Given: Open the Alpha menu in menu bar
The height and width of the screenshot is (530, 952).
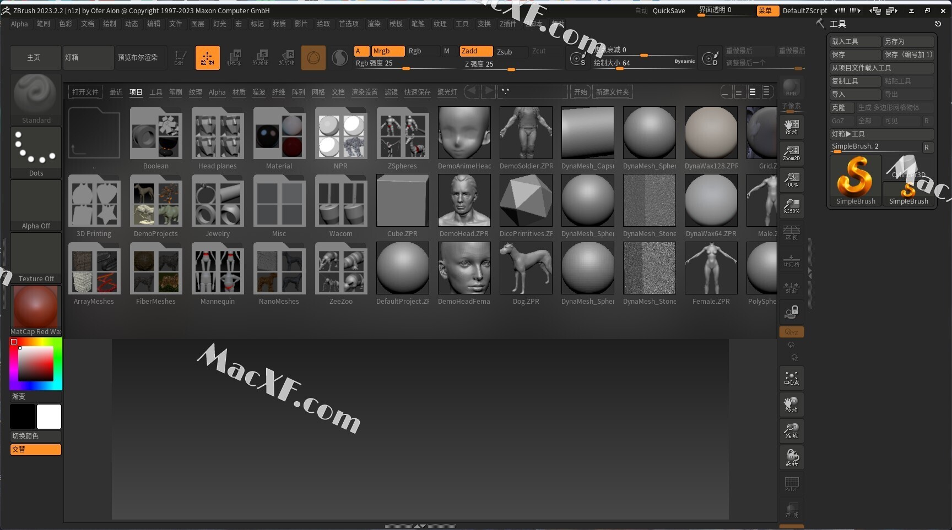Looking at the screenshot, I should [x=19, y=24].
